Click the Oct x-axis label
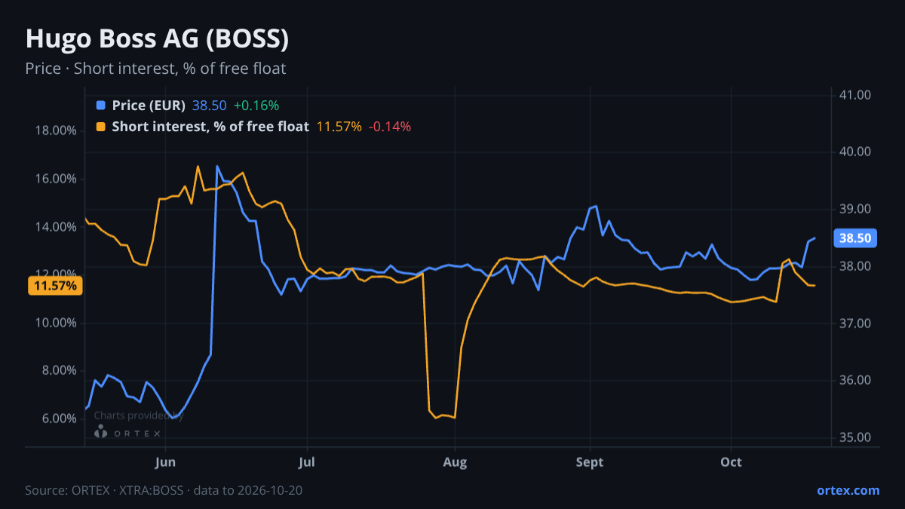The image size is (905, 509). pos(731,462)
